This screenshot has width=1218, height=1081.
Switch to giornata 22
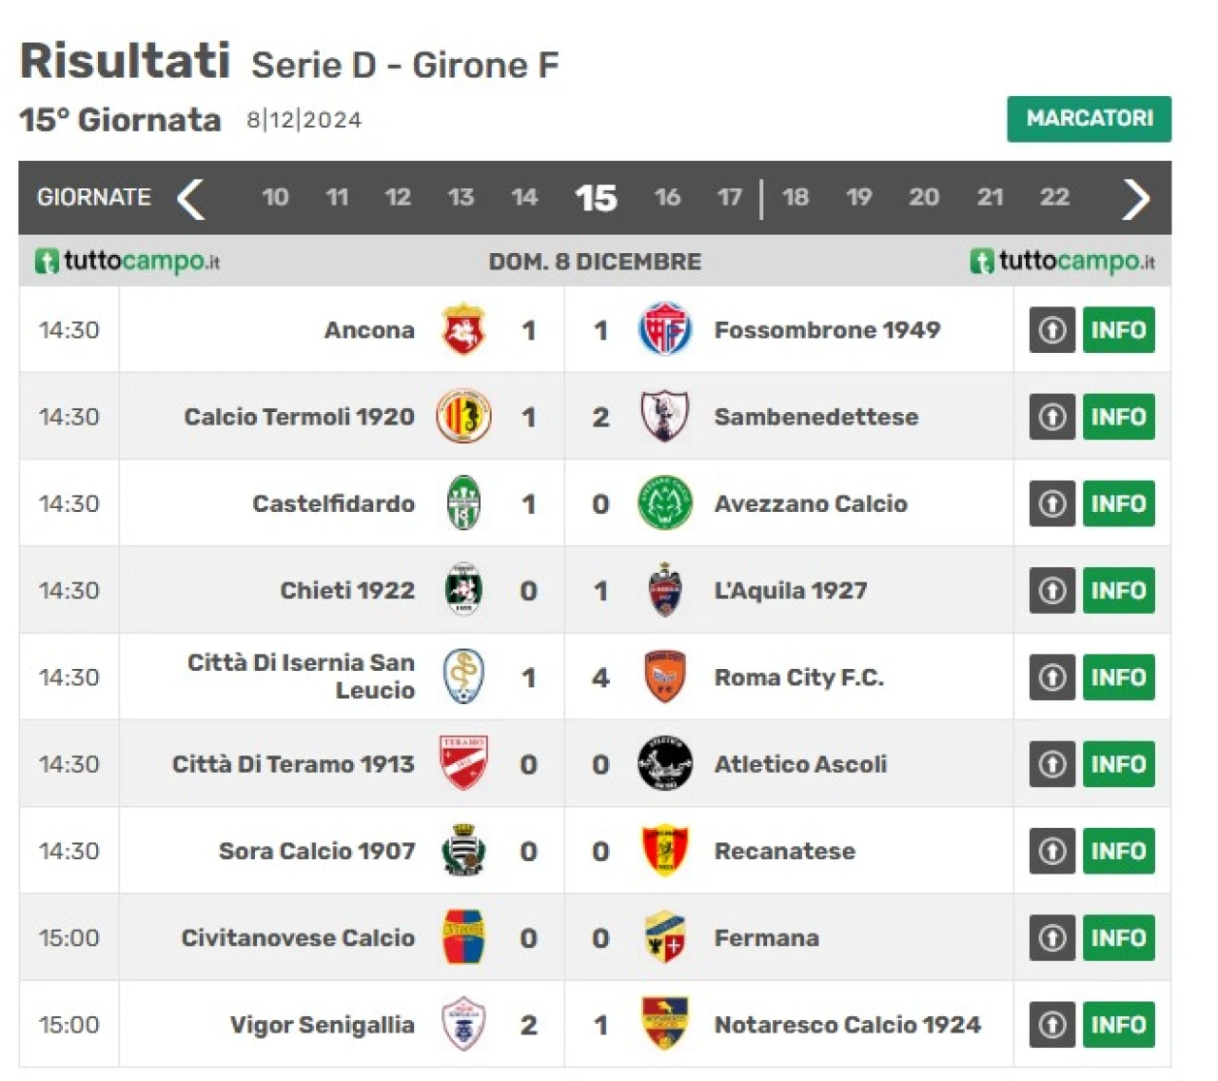(x=1054, y=197)
